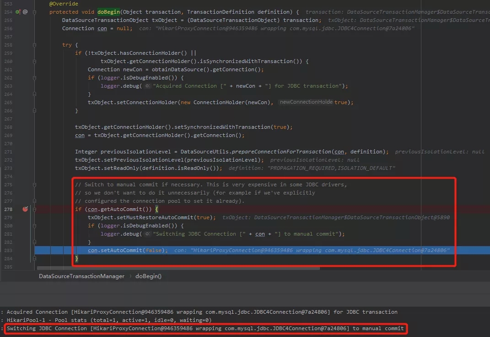Click the fold marker beside the if statement on line 262

click(34, 78)
